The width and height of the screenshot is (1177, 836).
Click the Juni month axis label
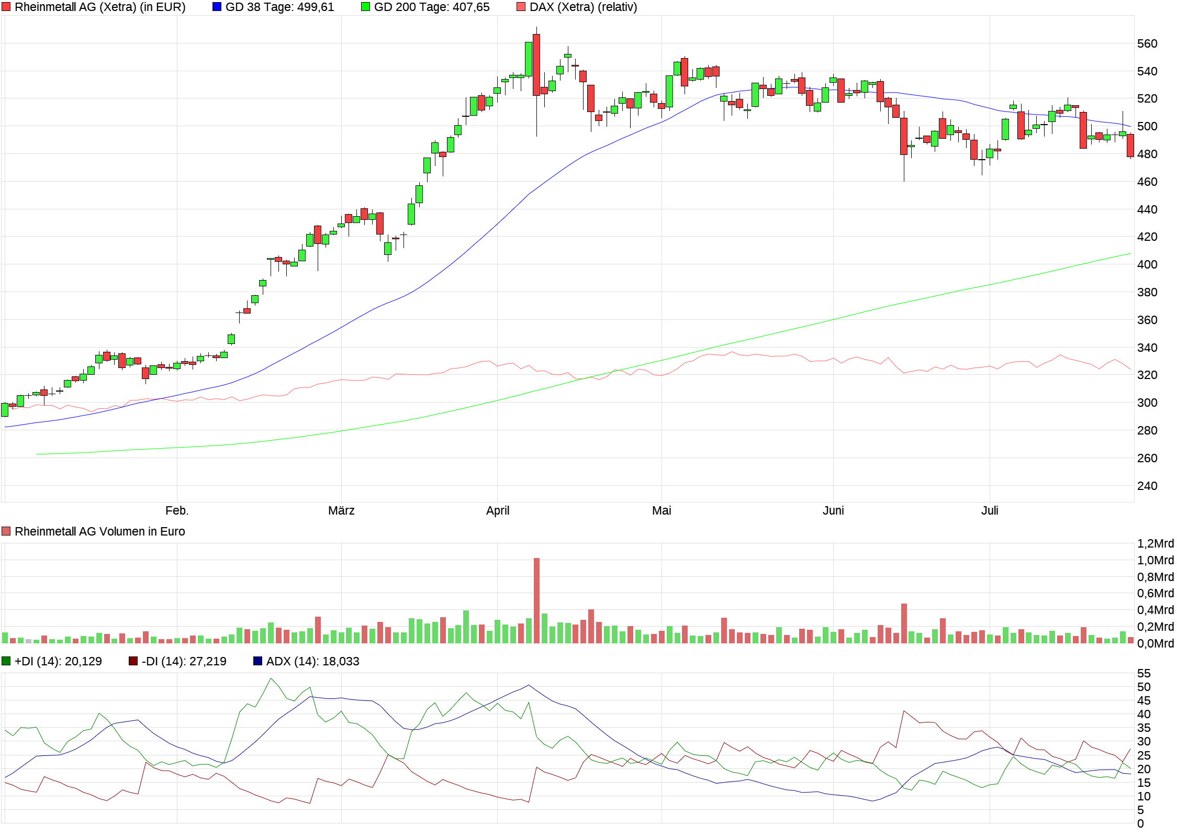pyautogui.click(x=833, y=510)
